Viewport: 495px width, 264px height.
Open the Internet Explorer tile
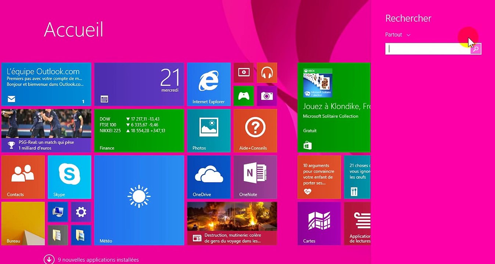point(209,84)
